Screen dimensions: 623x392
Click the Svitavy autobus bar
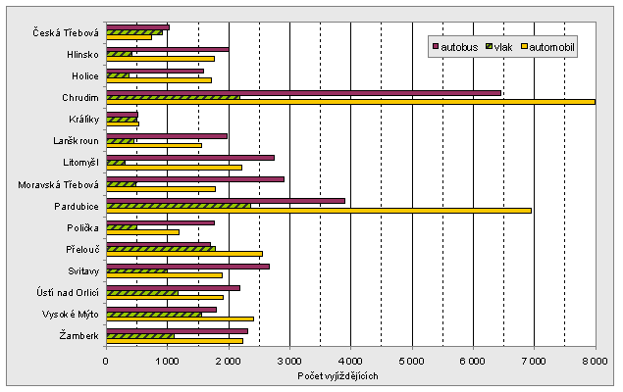[188, 267]
